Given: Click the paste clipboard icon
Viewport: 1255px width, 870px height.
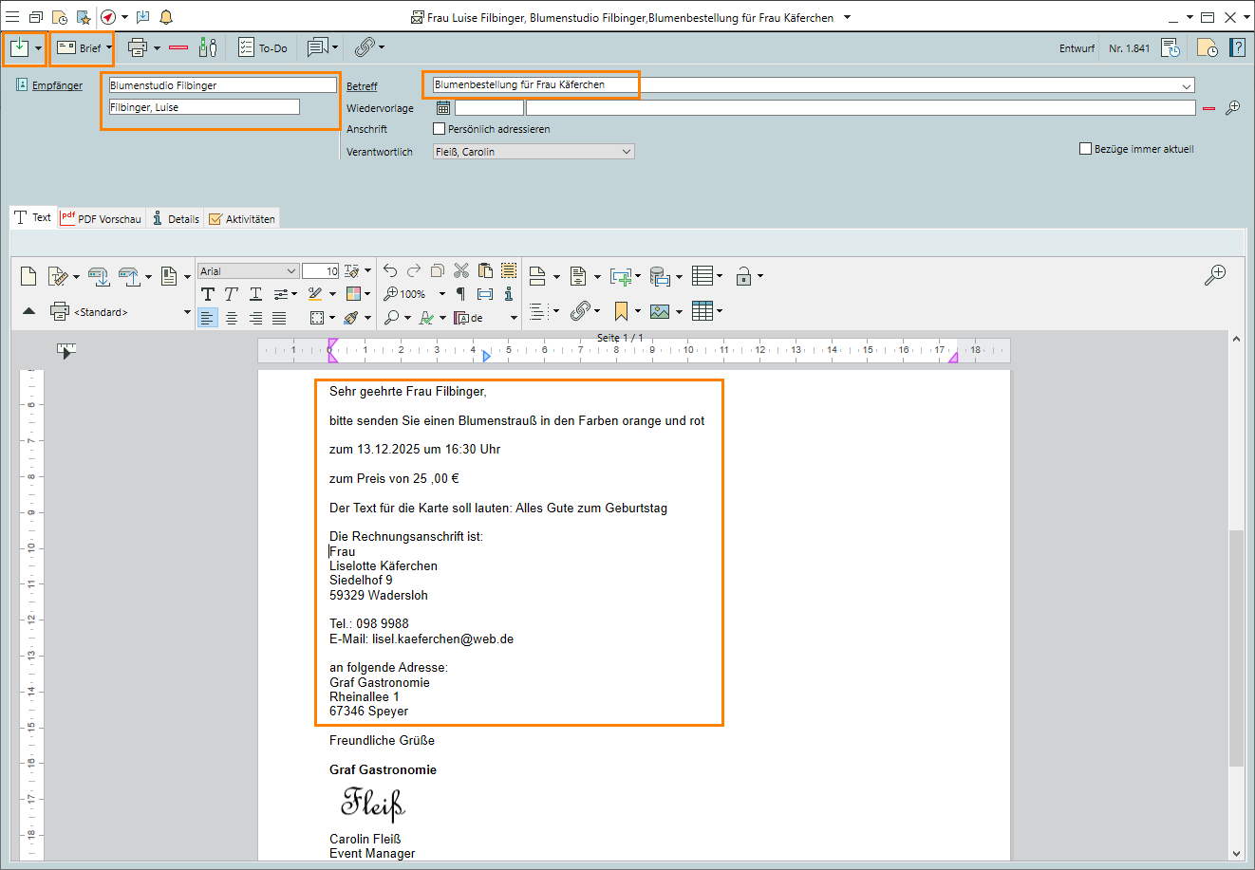Looking at the screenshot, I should point(485,271).
